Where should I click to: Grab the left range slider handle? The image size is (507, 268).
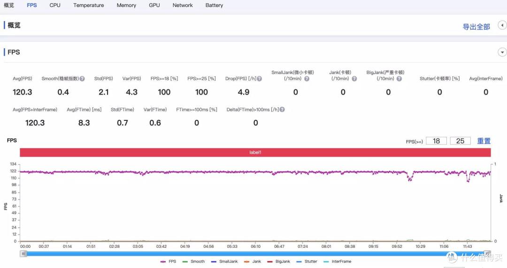point(23,254)
